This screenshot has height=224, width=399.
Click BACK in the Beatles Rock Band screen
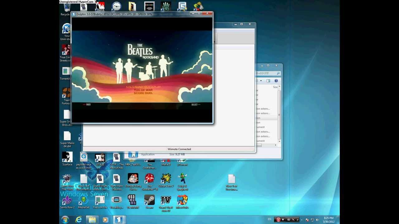pyautogui.click(x=87, y=105)
